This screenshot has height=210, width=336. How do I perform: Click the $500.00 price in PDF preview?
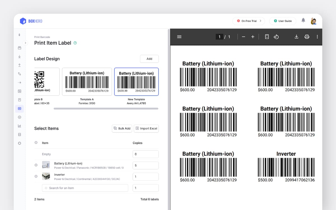click(265, 180)
